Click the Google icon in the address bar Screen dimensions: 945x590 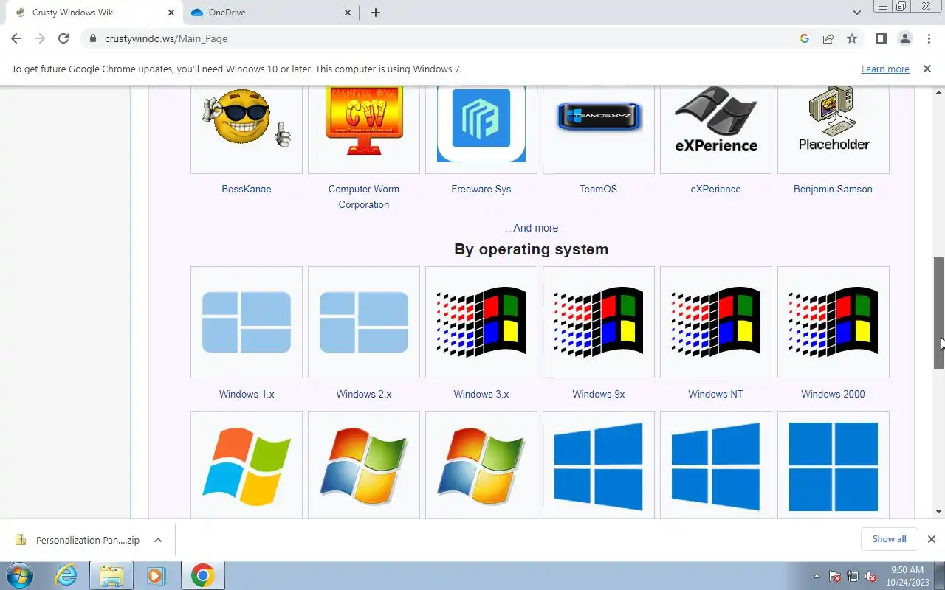805,38
